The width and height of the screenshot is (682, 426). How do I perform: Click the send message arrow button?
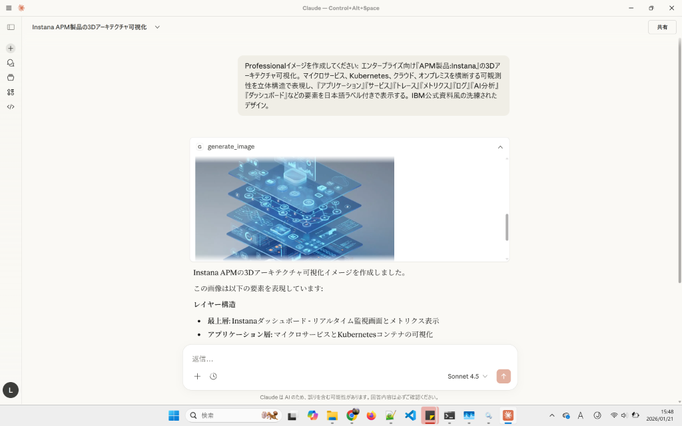[504, 377]
